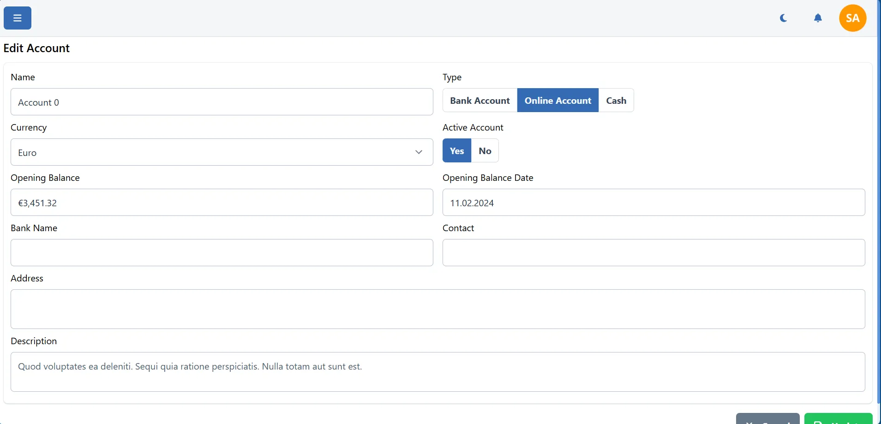The height and width of the screenshot is (424, 881).
Task: Click inside the Description text area
Action: point(438,372)
